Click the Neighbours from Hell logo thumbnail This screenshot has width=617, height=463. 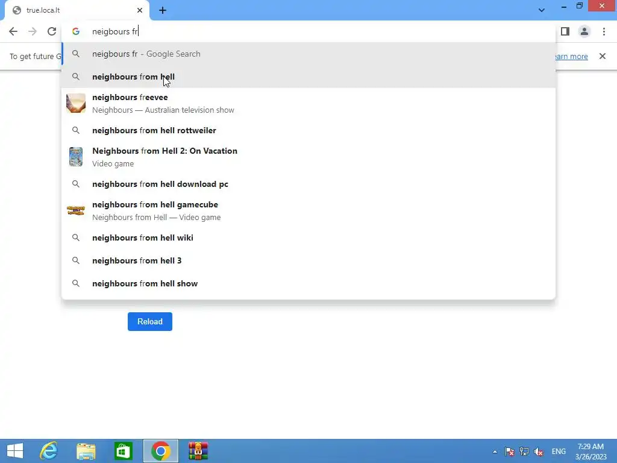76,210
